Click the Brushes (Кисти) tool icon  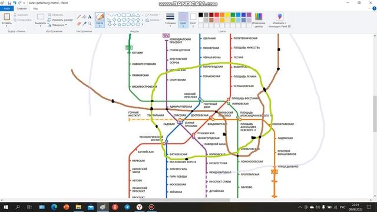pos(100,16)
